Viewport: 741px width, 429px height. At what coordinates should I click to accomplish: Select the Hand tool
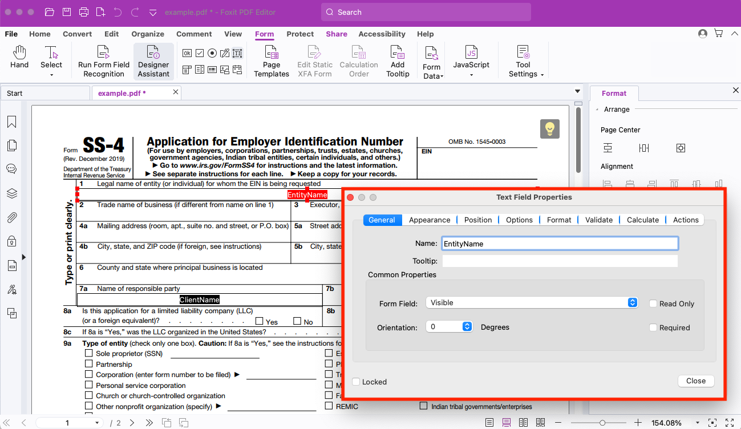pos(19,58)
